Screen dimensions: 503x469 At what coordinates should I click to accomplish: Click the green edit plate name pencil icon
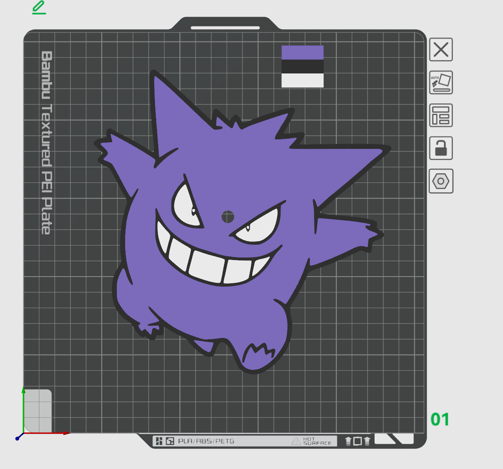(x=39, y=7)
